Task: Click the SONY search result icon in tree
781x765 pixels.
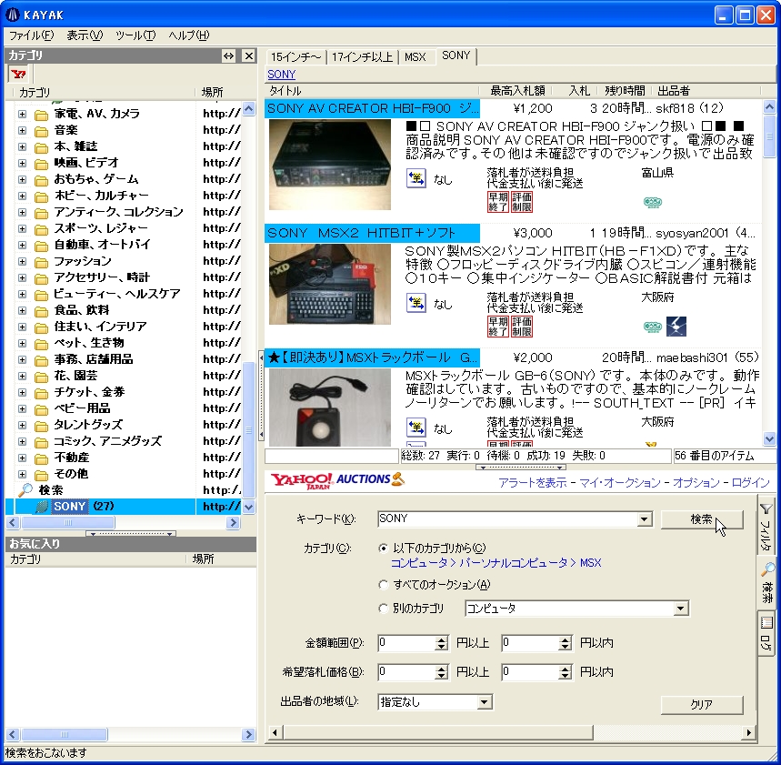Action: pos(42,507)
